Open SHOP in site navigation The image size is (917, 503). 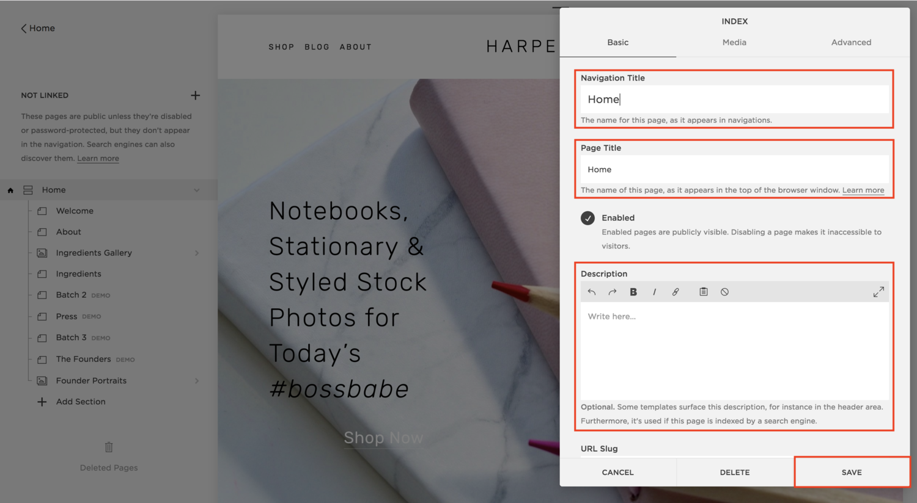click(281, 47)
